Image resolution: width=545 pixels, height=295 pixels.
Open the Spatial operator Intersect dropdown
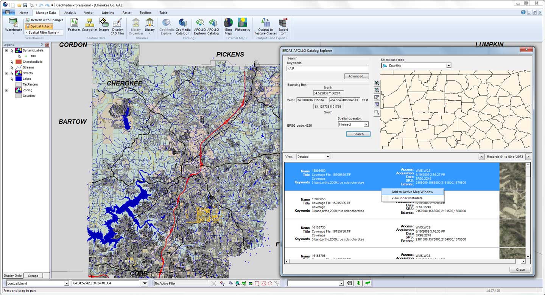[x=366, y=124]
